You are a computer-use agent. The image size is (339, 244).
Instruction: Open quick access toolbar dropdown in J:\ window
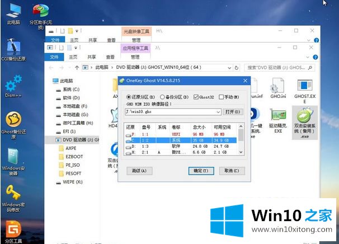[76, 48]
